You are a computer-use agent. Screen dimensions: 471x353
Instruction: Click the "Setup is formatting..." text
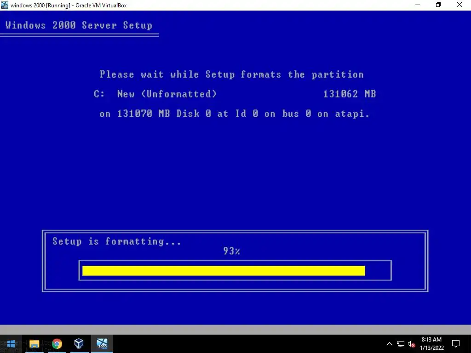click(x=117, y=242)
